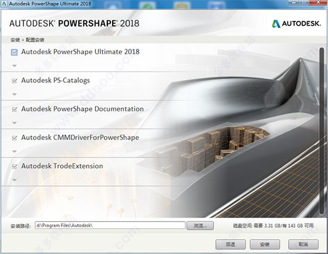Click the vertical scrollbar of component list

pyautogui.click(x=321, y=131)
